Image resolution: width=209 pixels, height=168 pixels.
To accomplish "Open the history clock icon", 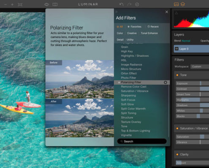I will 137,5.
